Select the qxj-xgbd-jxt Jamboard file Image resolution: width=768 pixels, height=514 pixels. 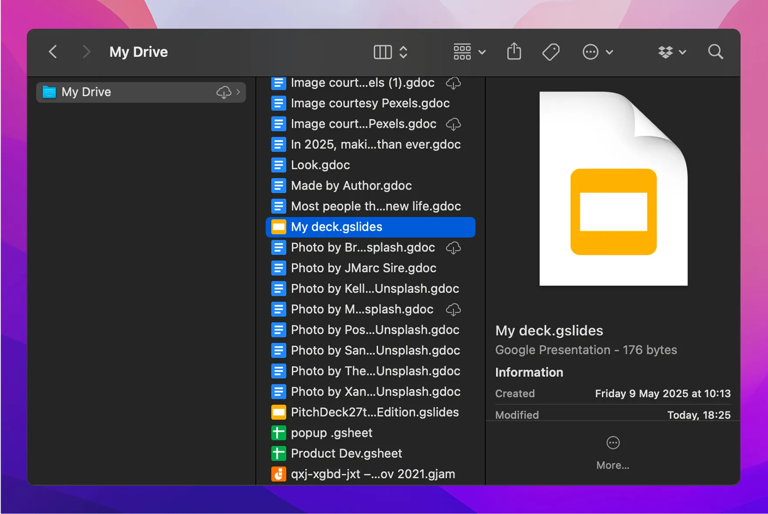pyautogui.click(x=373, y=474)
